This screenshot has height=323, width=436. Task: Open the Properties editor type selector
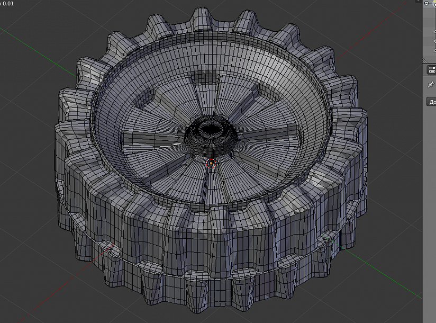[x=432, y=70]
